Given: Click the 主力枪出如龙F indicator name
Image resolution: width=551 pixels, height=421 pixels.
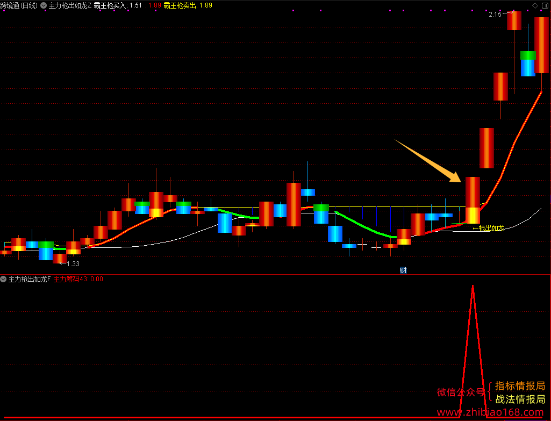Looking at the screenshot, I should [30, 279].
